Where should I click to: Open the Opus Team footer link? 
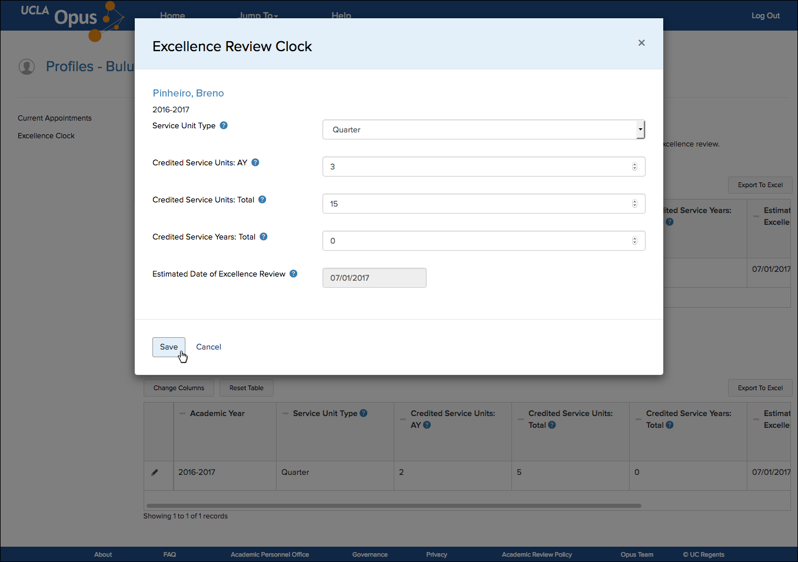pyautogui.click(x=637, y=554)
